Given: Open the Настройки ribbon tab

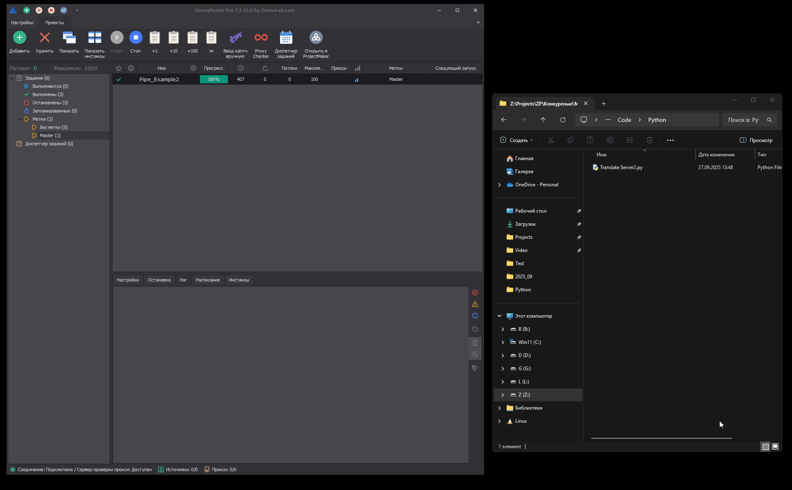Looking at the screenshot, I should pos(22,23).
